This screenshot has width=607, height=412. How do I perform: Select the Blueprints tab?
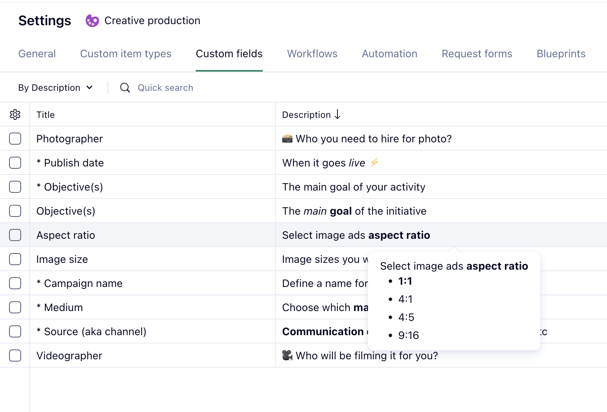point(561,54)
